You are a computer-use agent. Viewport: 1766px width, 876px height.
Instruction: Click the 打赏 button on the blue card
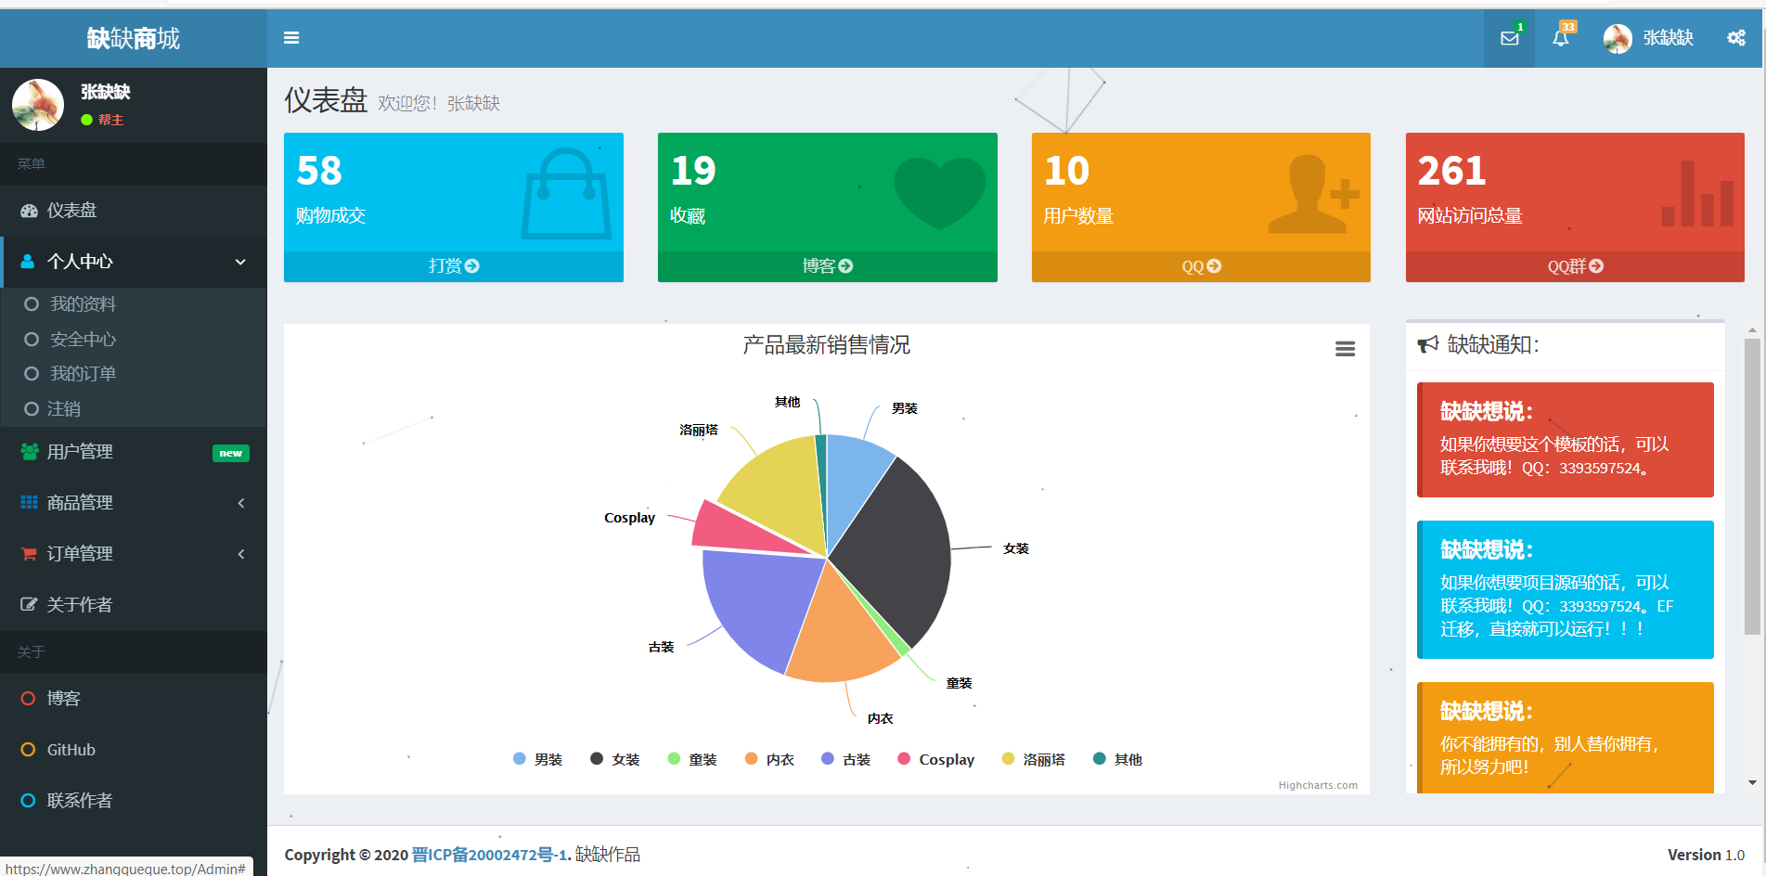453,265
